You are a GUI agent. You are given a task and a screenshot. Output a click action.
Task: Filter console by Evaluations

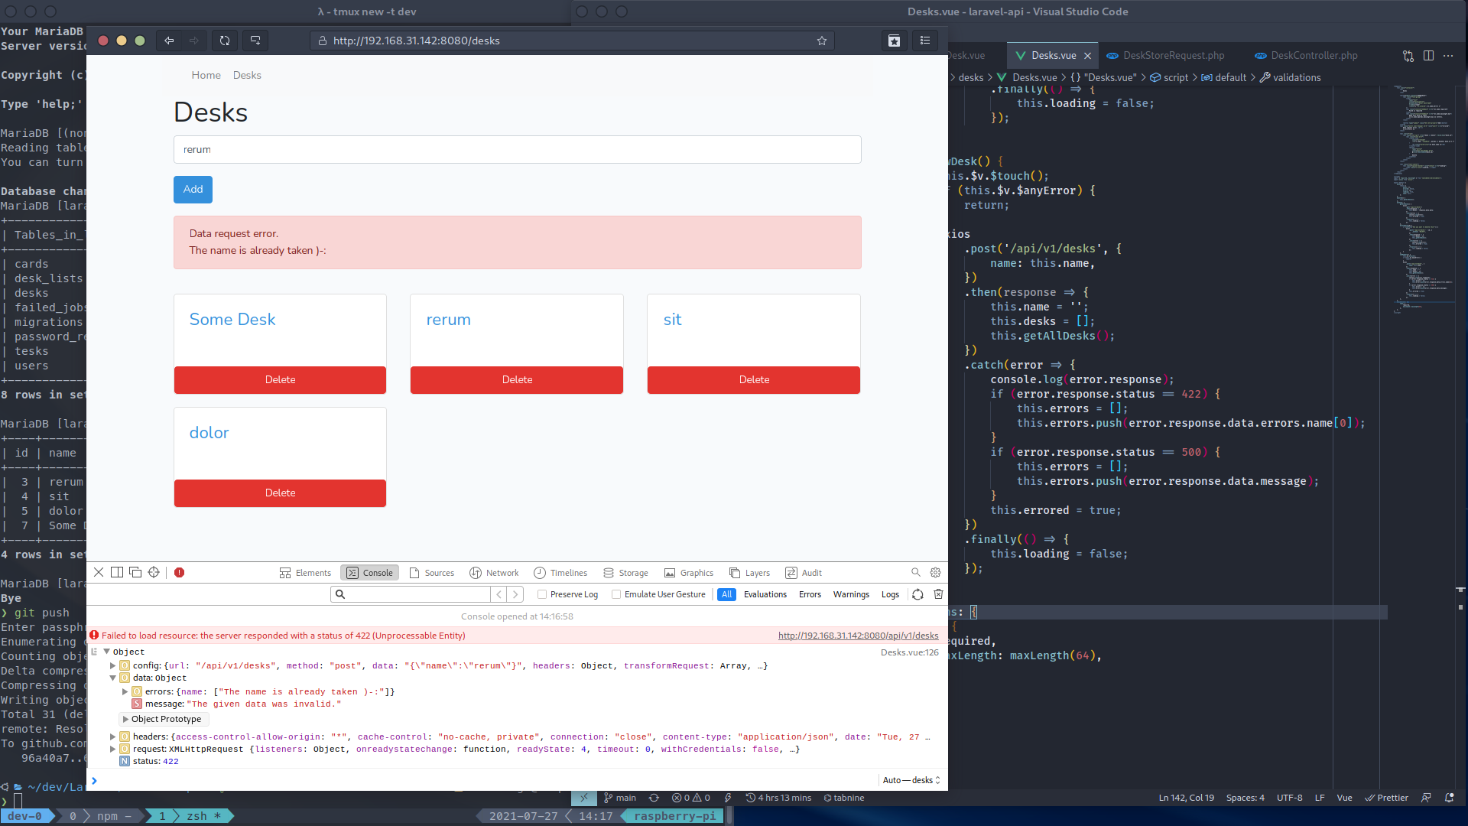pos(765,594)
